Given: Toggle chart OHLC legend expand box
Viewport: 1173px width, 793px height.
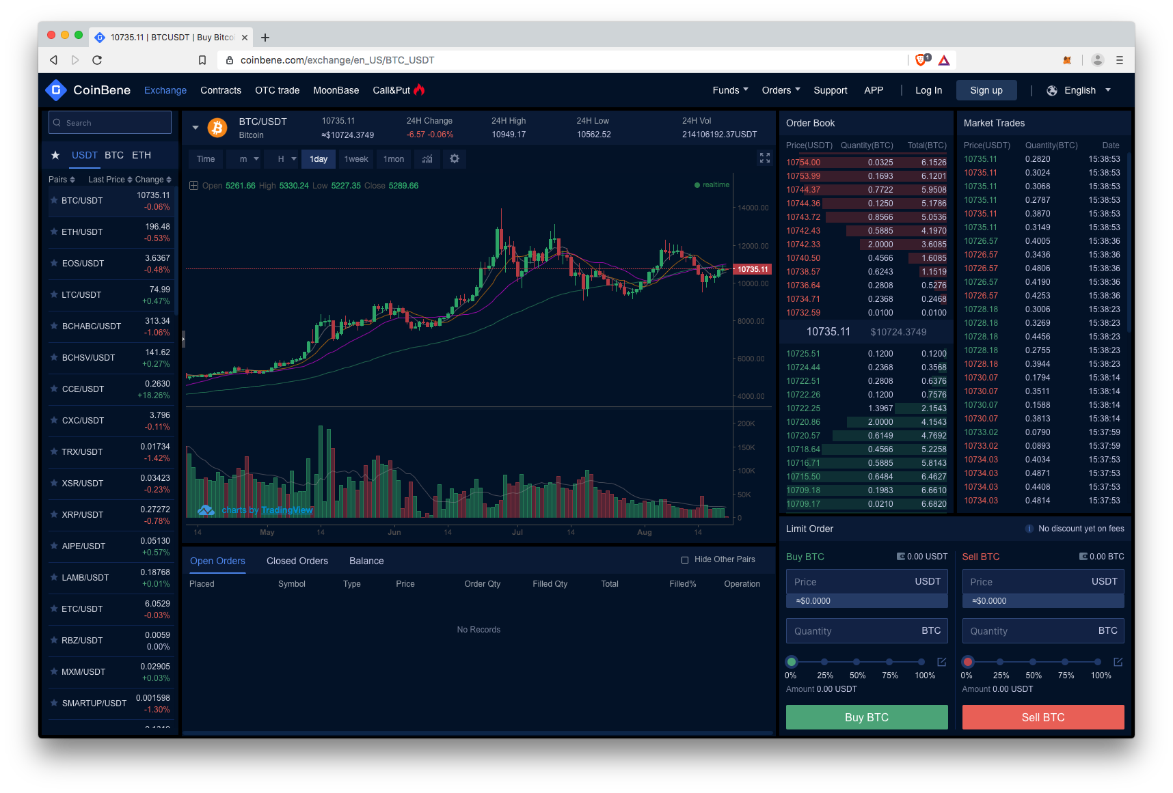Looking at the screenshot, I should pos(193,186).
